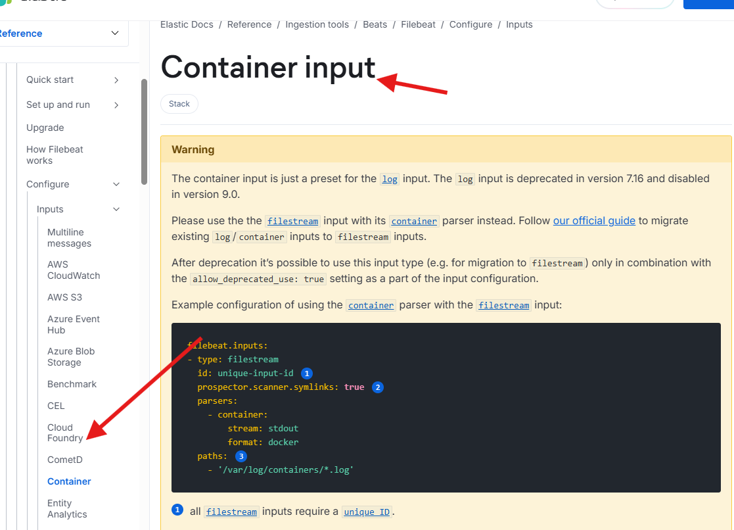Open the Azure Blob Storage input page
Viewport: 734px width, 530px height.
pyautogui.click(x=71, y=356)
